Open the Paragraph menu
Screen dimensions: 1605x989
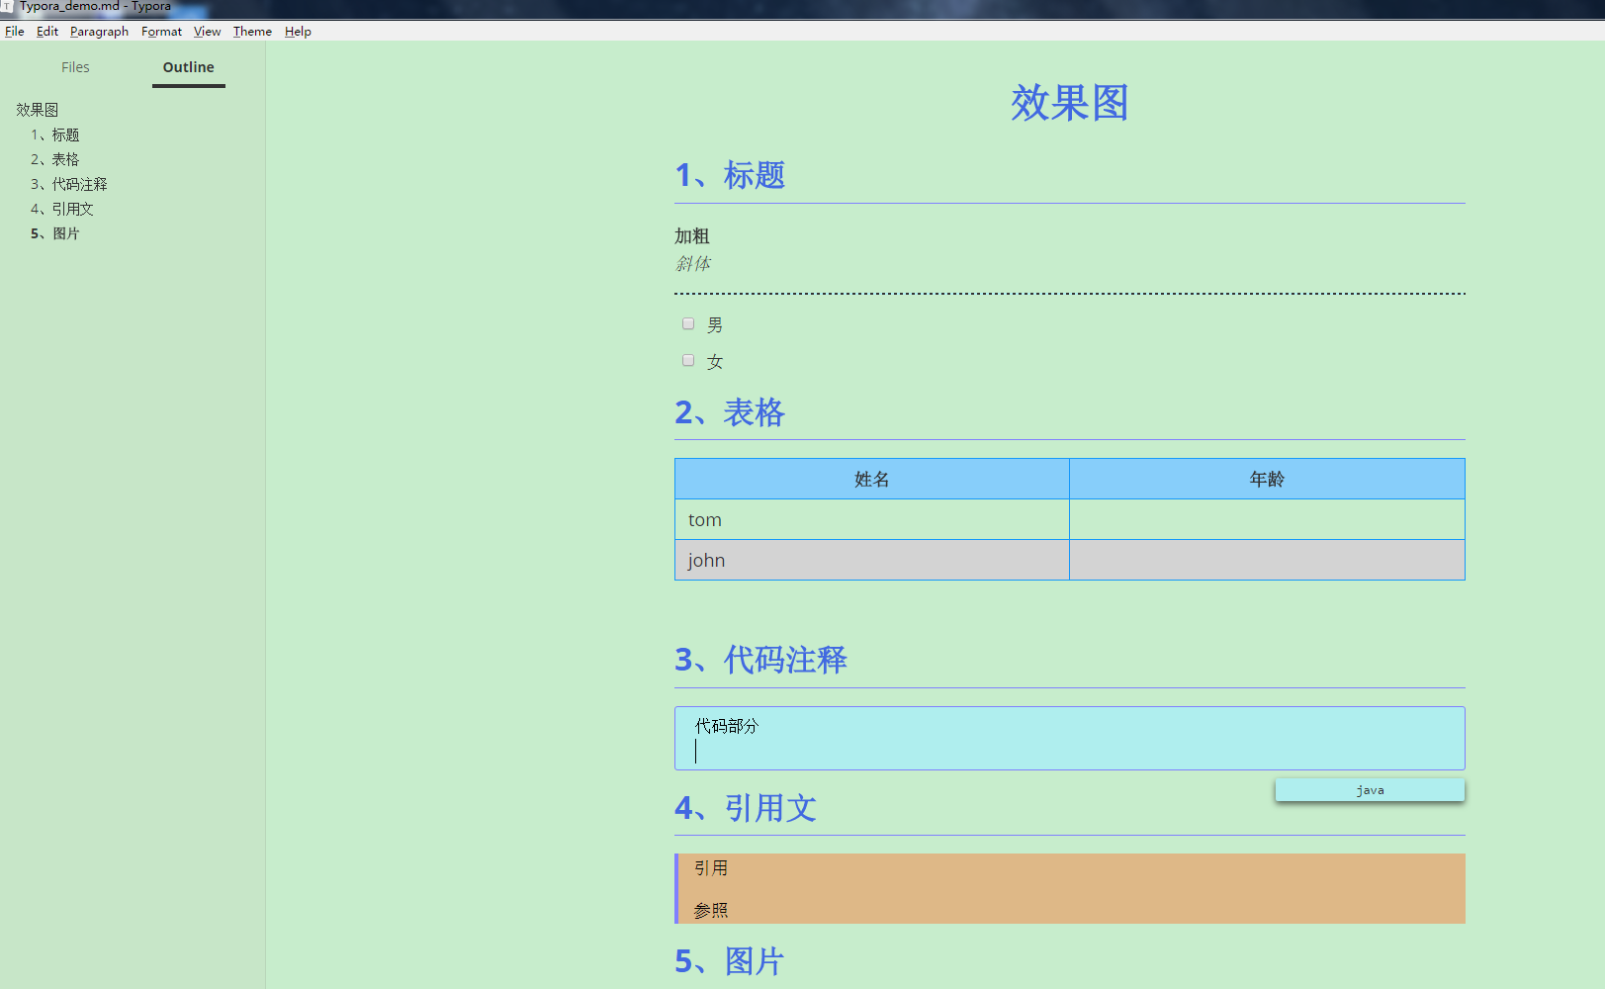[99, 32]
